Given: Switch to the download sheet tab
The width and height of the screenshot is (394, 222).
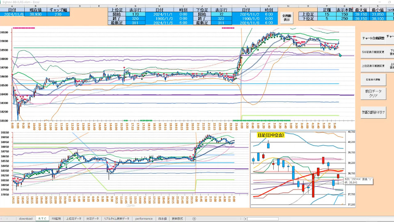Looking at the screenshot, I should (25, 219).
